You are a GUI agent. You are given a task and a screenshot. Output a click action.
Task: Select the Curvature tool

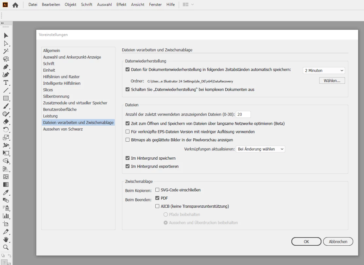point(6,75)
